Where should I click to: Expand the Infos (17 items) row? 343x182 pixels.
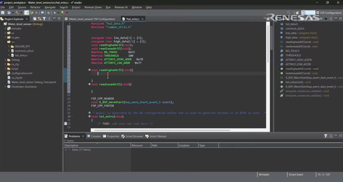(x=66, y=150)
